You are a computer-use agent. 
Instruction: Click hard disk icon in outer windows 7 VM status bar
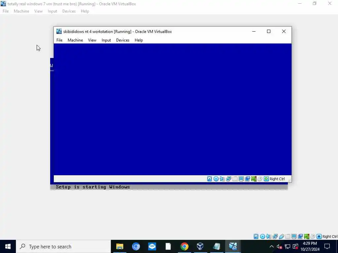pos(256,237)
